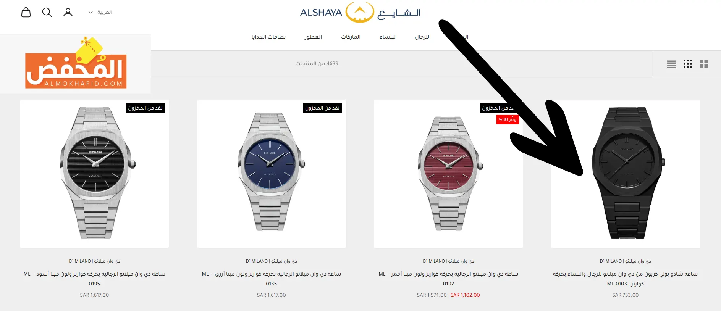Image resolution: width=721 pixels, height=311 pixels.
Task: Open the العطور menu item
Action: [x=313, y=37]
